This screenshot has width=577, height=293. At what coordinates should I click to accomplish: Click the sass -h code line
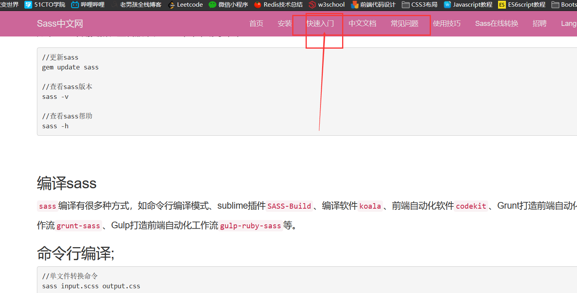coord(55,126)
